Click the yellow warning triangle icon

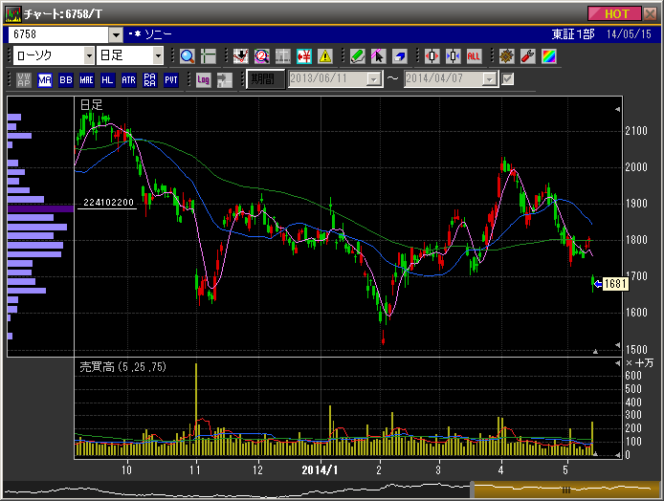point(325,55)
